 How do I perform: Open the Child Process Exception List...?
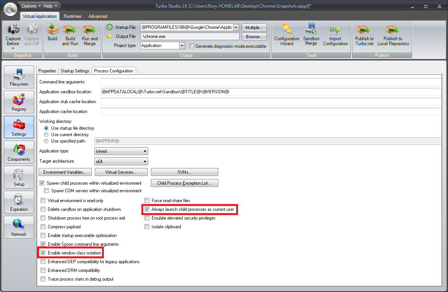pyautogui.click(x=184, y=183)
